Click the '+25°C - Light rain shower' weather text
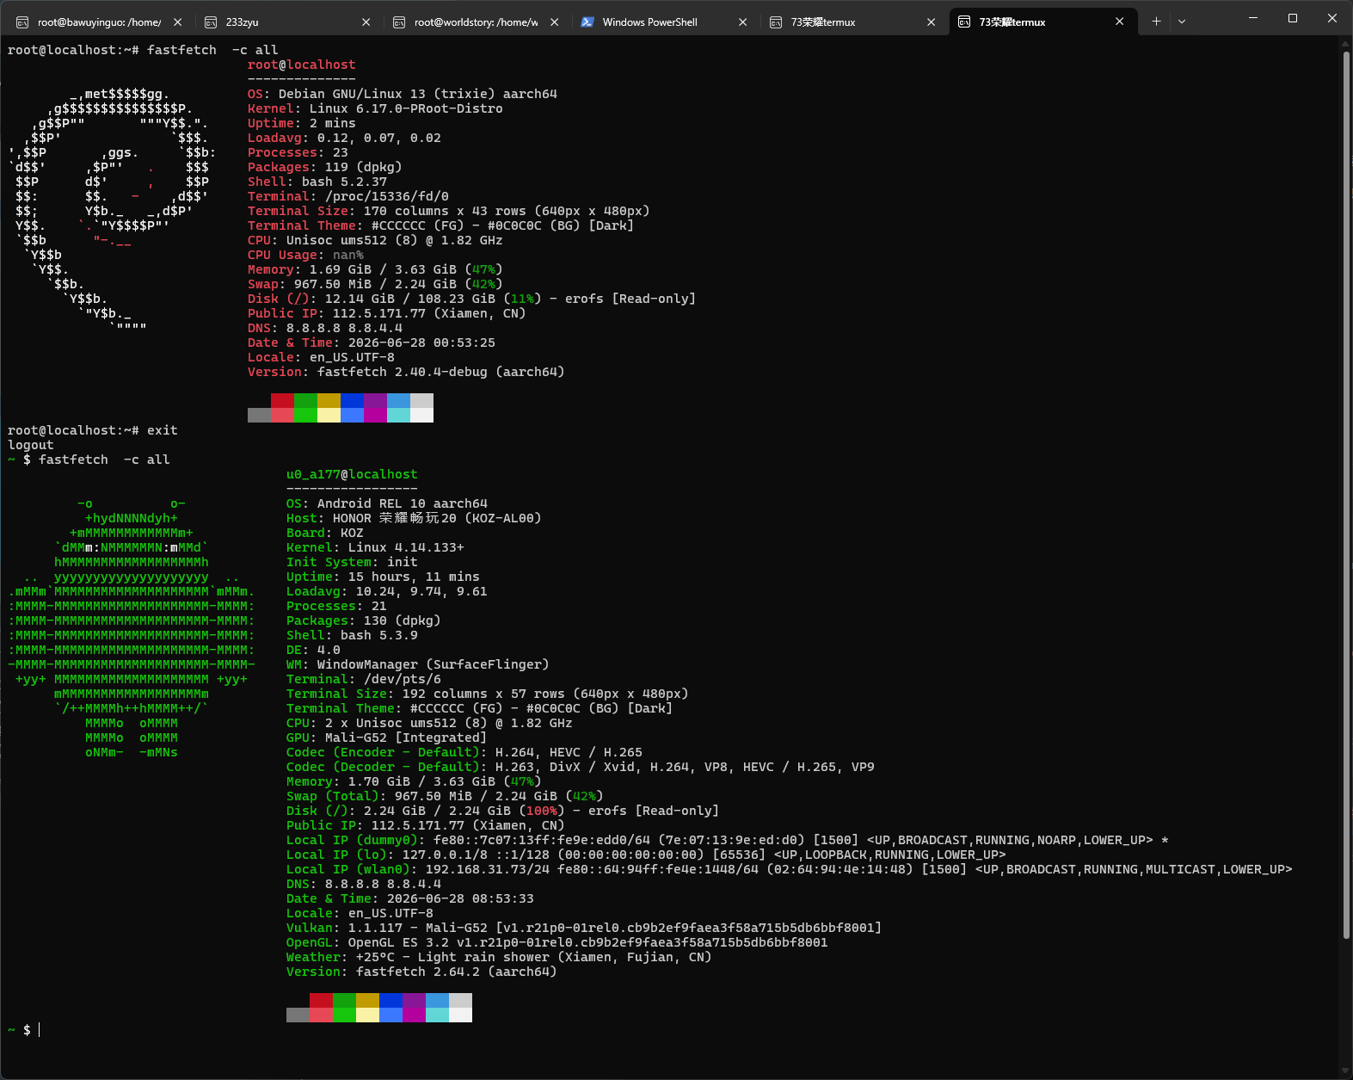Screen dimensions: 1353x1080 point(452,957)
